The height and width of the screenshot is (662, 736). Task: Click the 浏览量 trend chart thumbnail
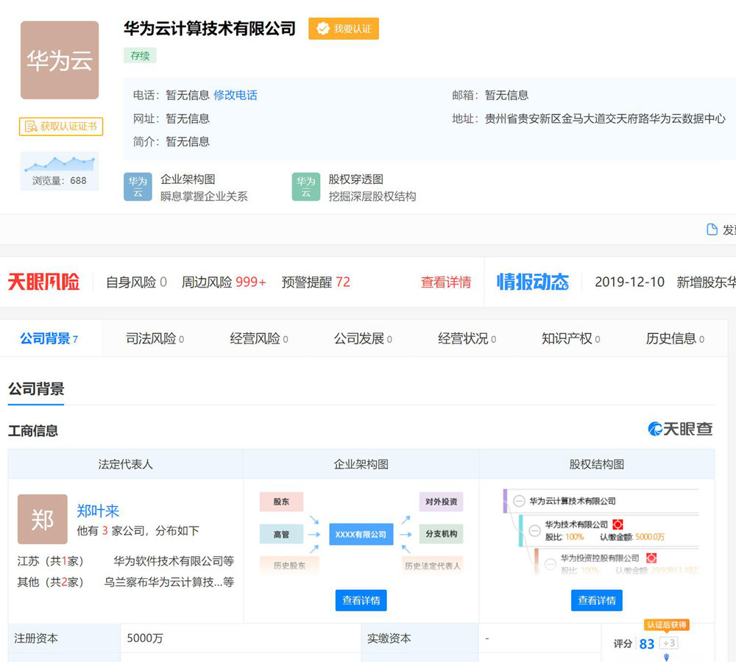point(60,171)
